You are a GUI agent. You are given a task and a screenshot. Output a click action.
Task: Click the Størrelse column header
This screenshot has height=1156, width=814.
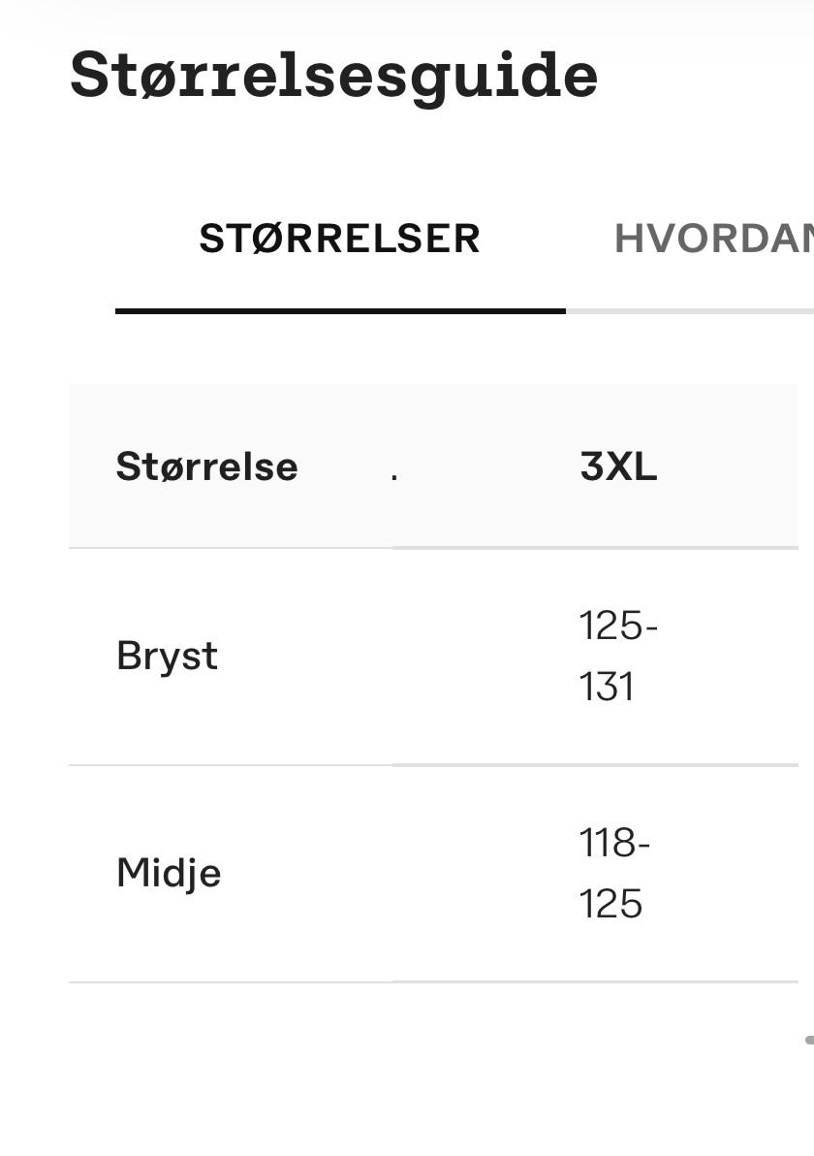207,466
